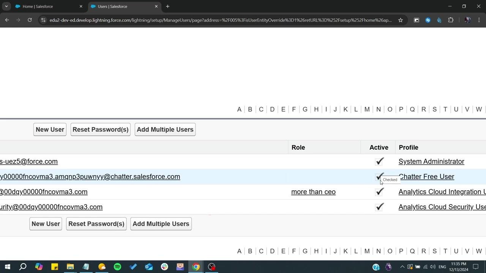Select the Users | Salesforce tab
486x273 pixels.
coord(125,6)
